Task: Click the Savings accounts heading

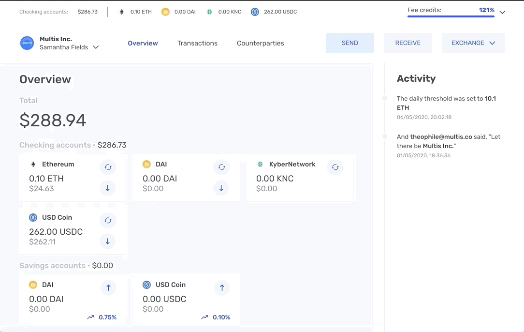Action: (x=53, y=265)
